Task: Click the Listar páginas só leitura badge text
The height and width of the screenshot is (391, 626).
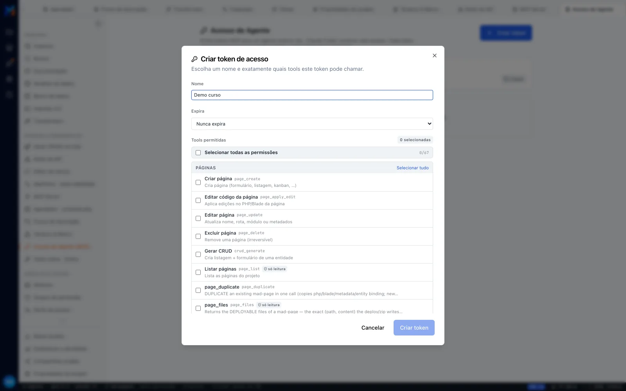Action: (277, 269)
